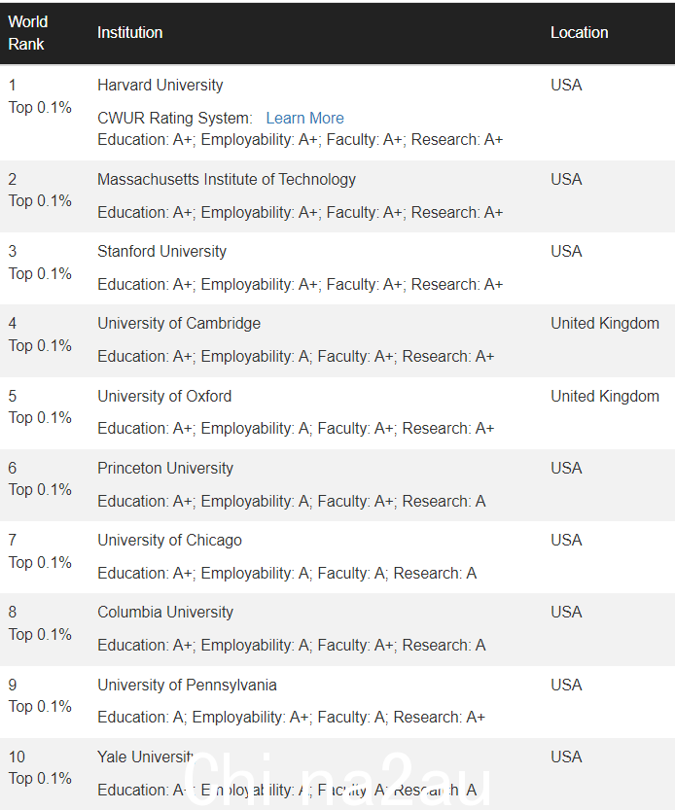This screenshot has width=675, height=810.
Task: Click Yale University entry
Action: coord(146,757)
